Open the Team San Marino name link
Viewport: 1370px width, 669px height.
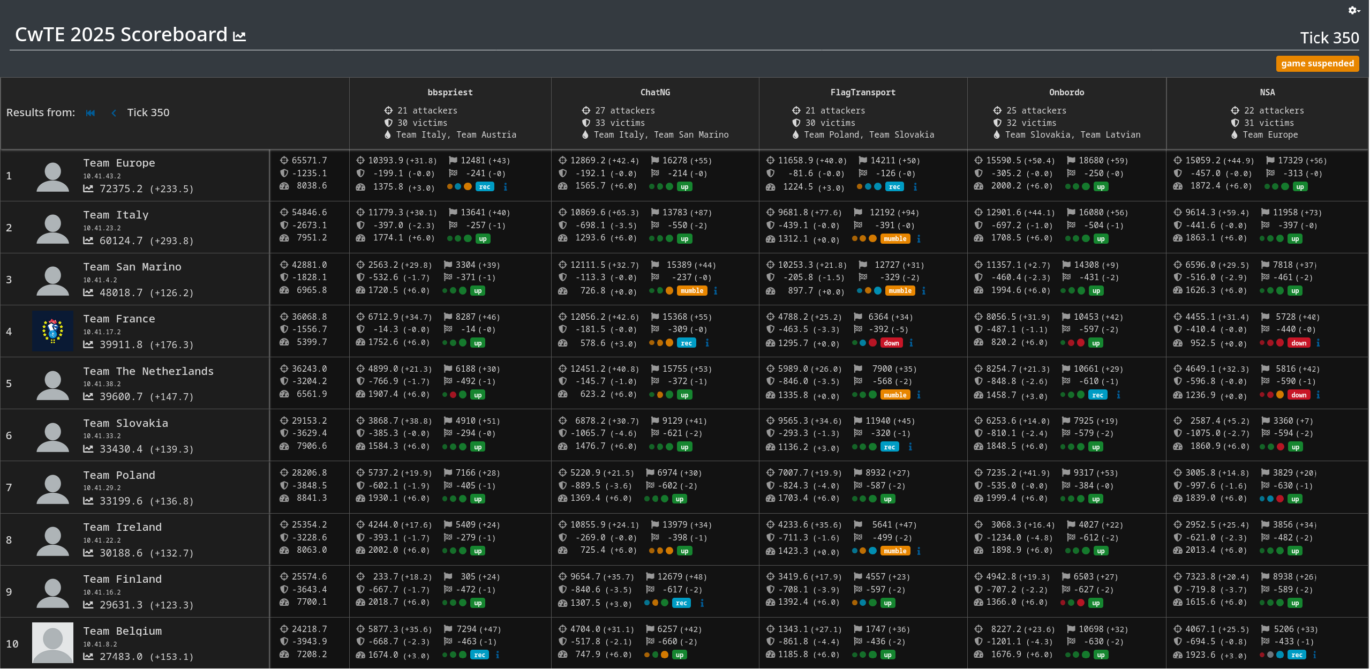tap(132, 267)
